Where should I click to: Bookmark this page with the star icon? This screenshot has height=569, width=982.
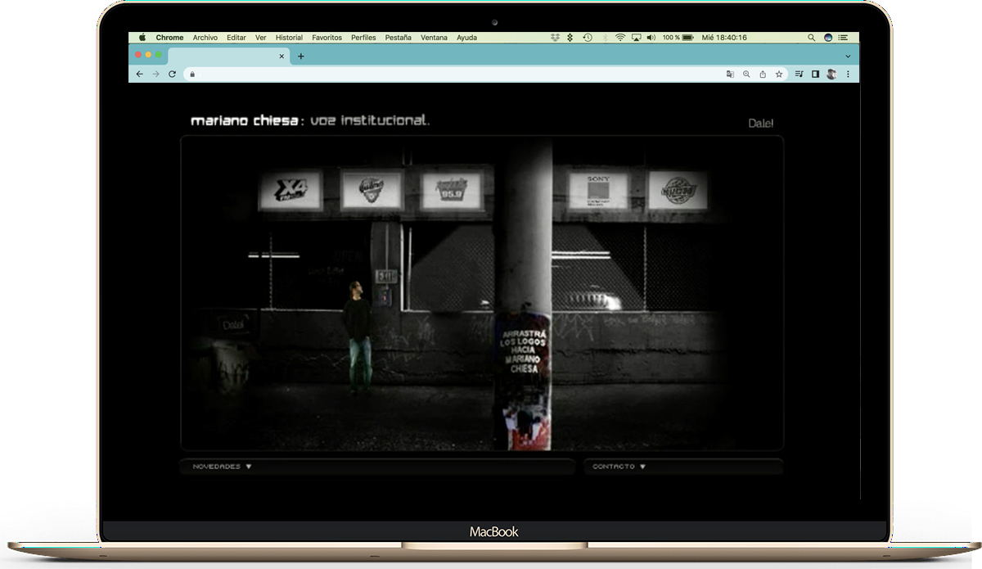[779, 74]
